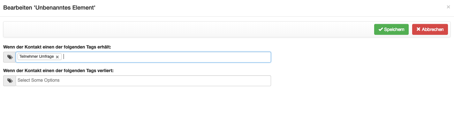Click the 'Select Some Options' placeholder text
Image resolution: width=454 pixels, height=120 pixels.
[x=39, y=80]
